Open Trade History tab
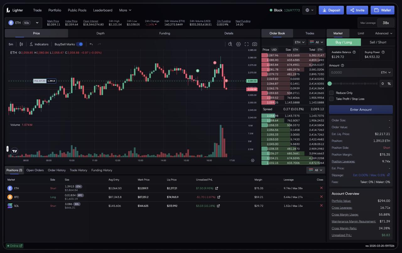 click(79, 170)
